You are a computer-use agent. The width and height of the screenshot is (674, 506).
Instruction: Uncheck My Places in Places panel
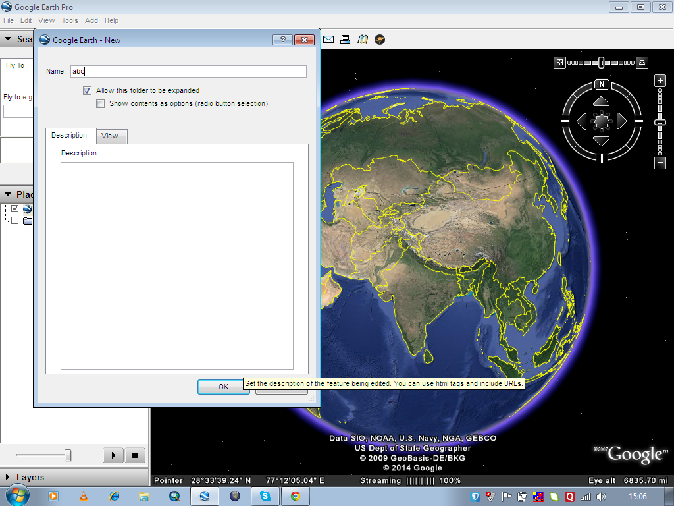coord(15,210)
